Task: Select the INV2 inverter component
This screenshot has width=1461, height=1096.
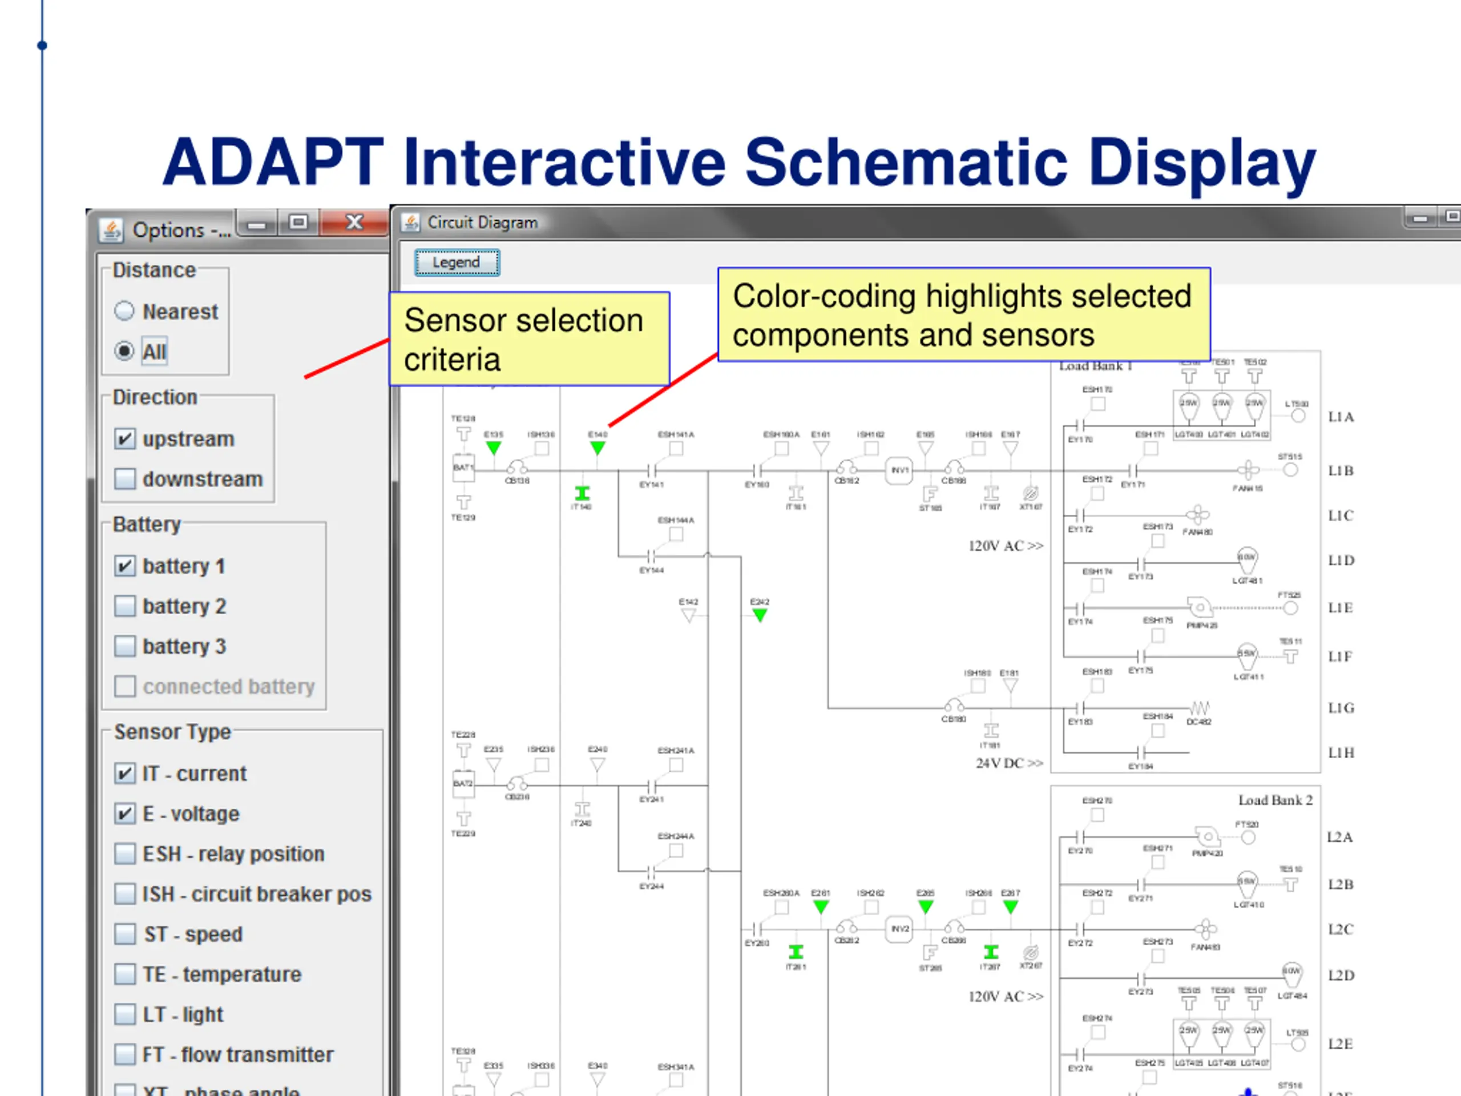Action: [x=899, y=929]
